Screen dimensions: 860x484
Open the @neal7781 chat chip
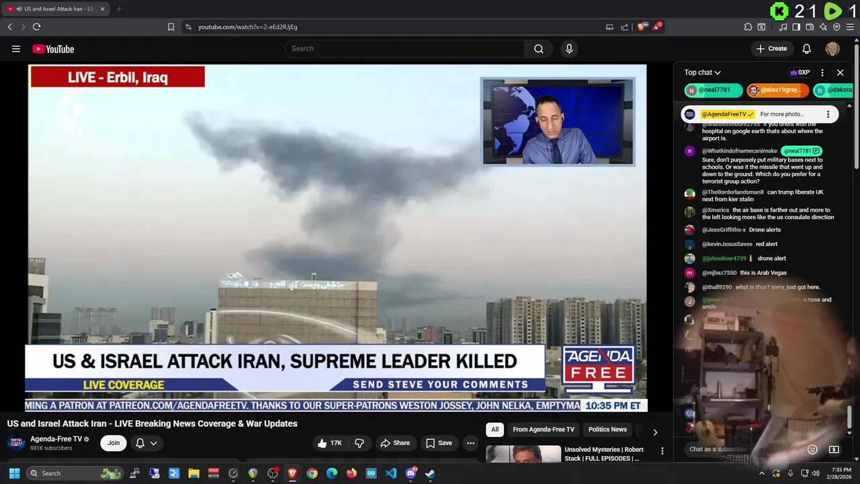[714, 90]
